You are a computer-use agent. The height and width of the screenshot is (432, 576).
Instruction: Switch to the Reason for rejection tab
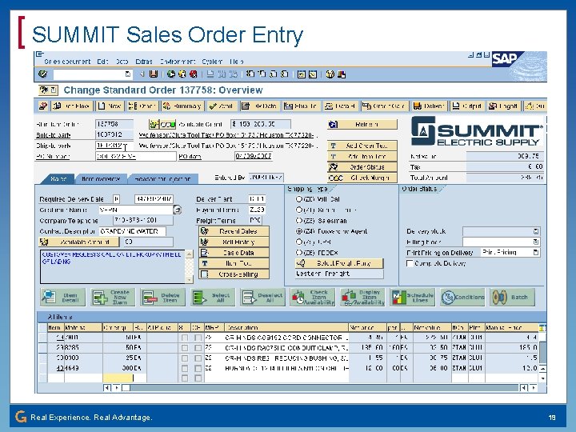pyautogui.click(x=162, y=179)
